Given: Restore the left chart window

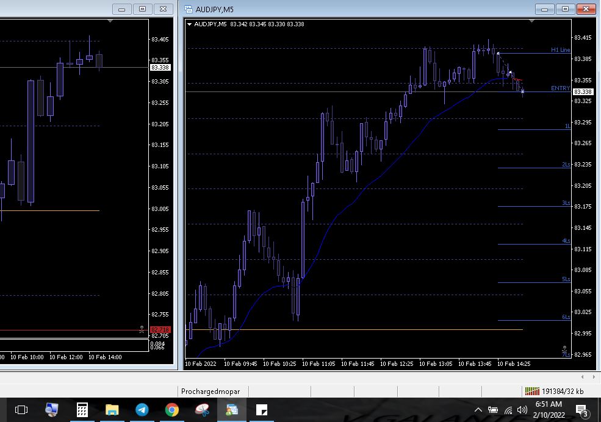Looking at the screenshot, I should click(143, 9).
